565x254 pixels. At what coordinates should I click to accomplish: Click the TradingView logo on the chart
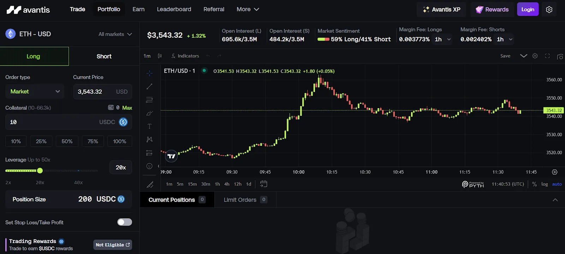click(171, 156)
